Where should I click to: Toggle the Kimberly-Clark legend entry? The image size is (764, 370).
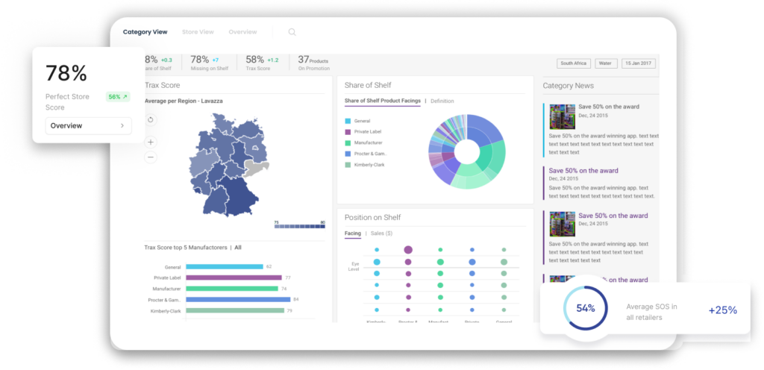tap(370, 164)
